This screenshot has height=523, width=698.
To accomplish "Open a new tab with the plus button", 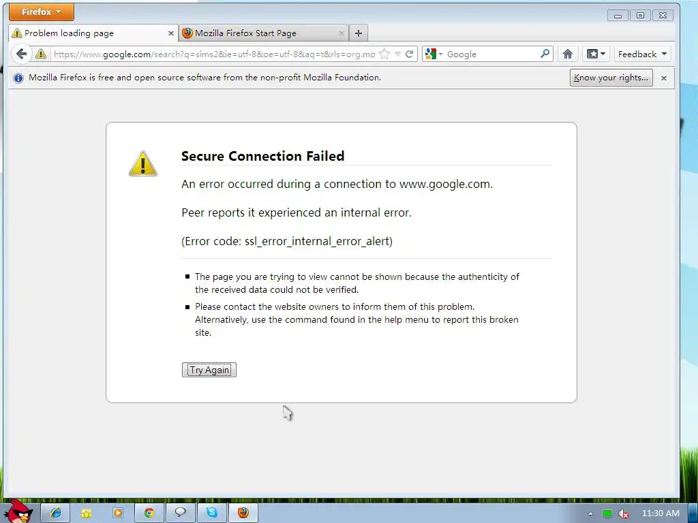I will pyautogui.click(x=359, y=33).
